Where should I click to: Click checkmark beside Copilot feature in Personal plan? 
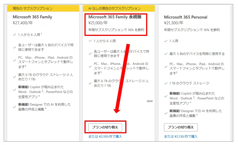click(x=166, y=98)
